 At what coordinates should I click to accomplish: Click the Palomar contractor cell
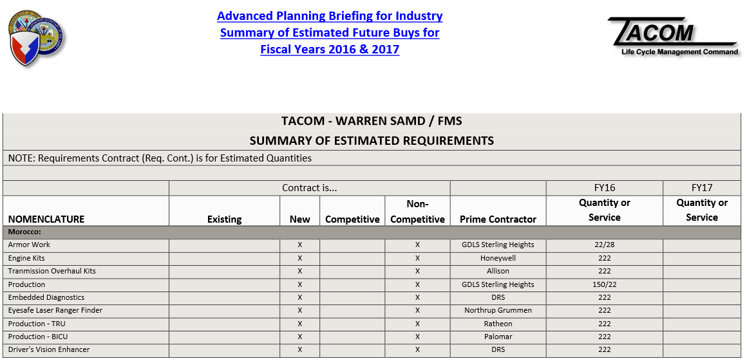click(498, 337)
